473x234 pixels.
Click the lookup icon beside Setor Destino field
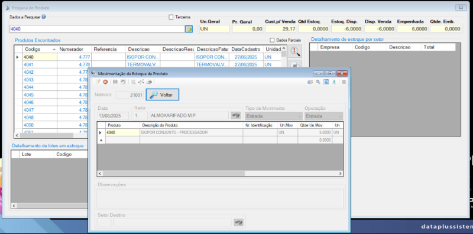[239, 223]
